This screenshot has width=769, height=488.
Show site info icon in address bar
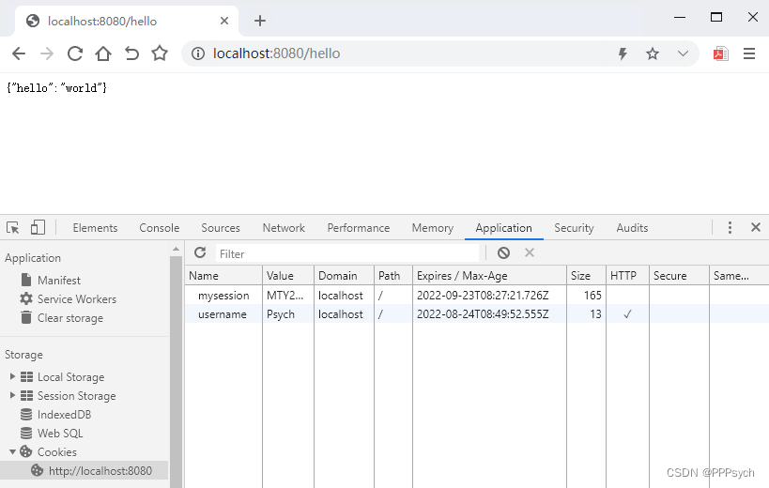[197, 53]
